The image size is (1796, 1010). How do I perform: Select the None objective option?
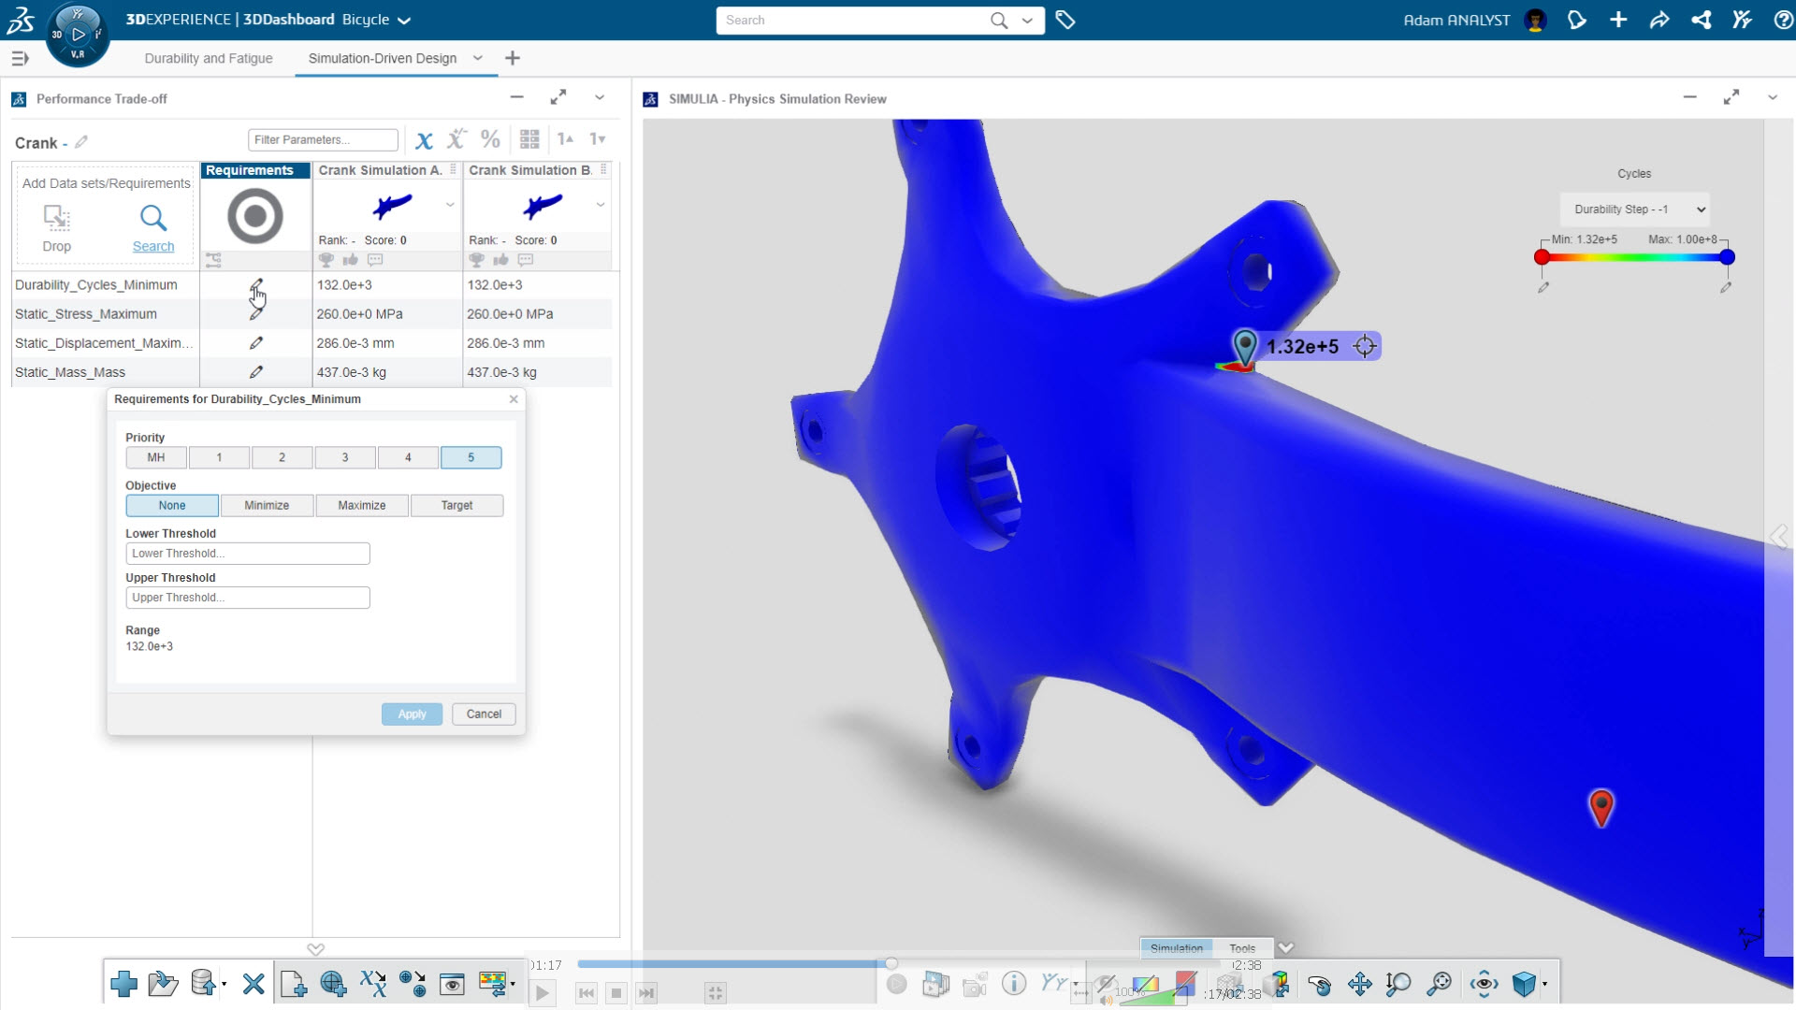pyautogui.click(x=171, y=504)
